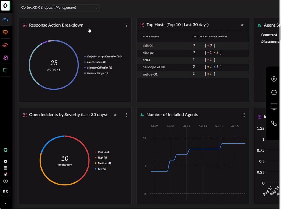The height and width of the screenshot is (209, 281).
Task: Toggle the favorite star on Top Hosts widget
Action: pos(242,25)
